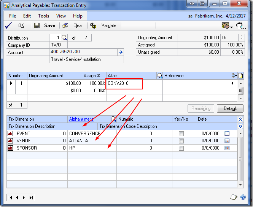Toggle the Yes/No checkbox for VENUE
253x207 pixels.
tap(181, 141)
